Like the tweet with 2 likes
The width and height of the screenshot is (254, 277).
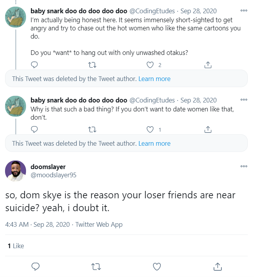pos(150,65)
